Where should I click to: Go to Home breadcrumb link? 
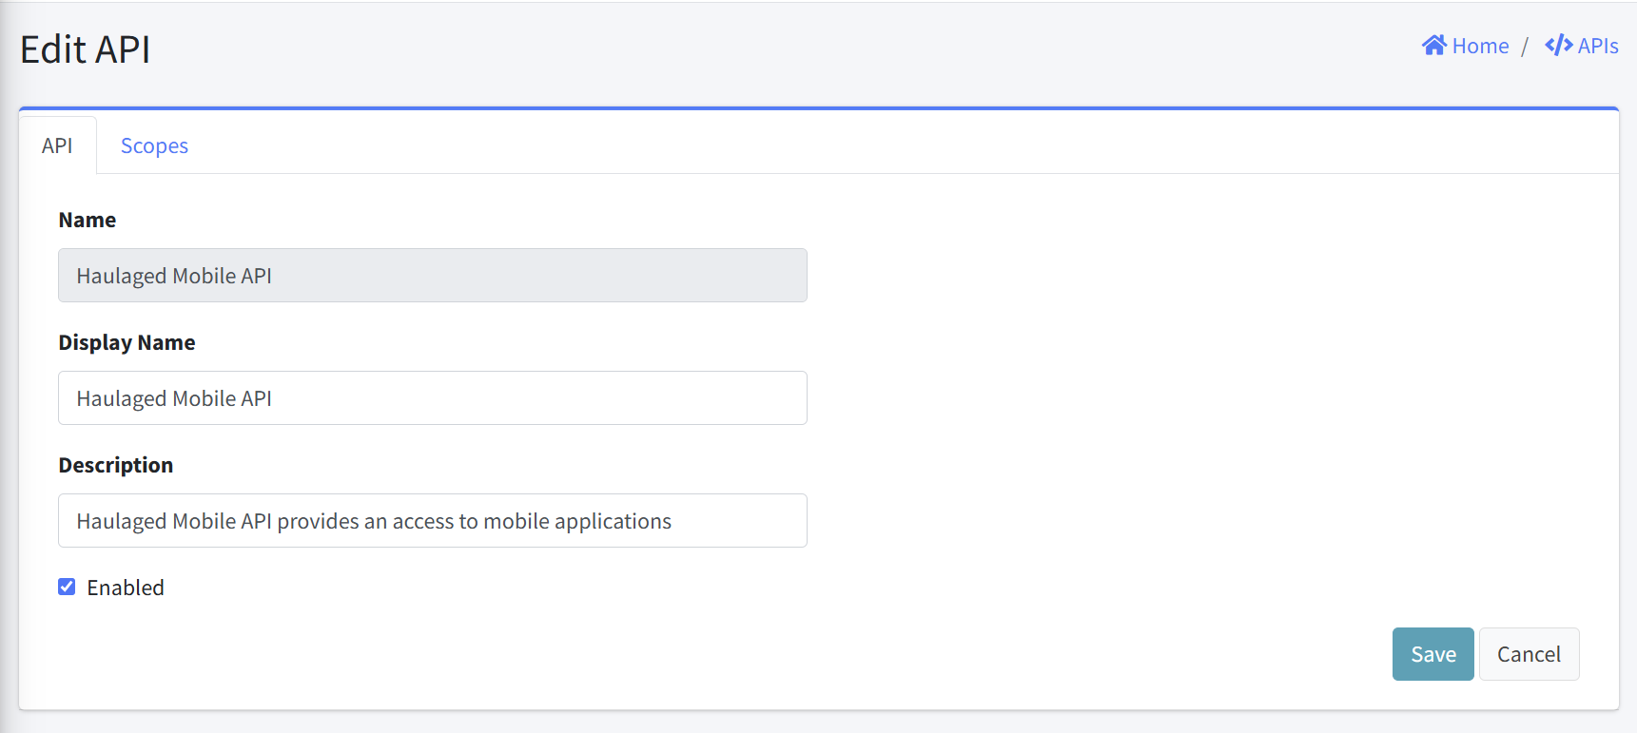pyautogui.click(x=1466, y=46)
